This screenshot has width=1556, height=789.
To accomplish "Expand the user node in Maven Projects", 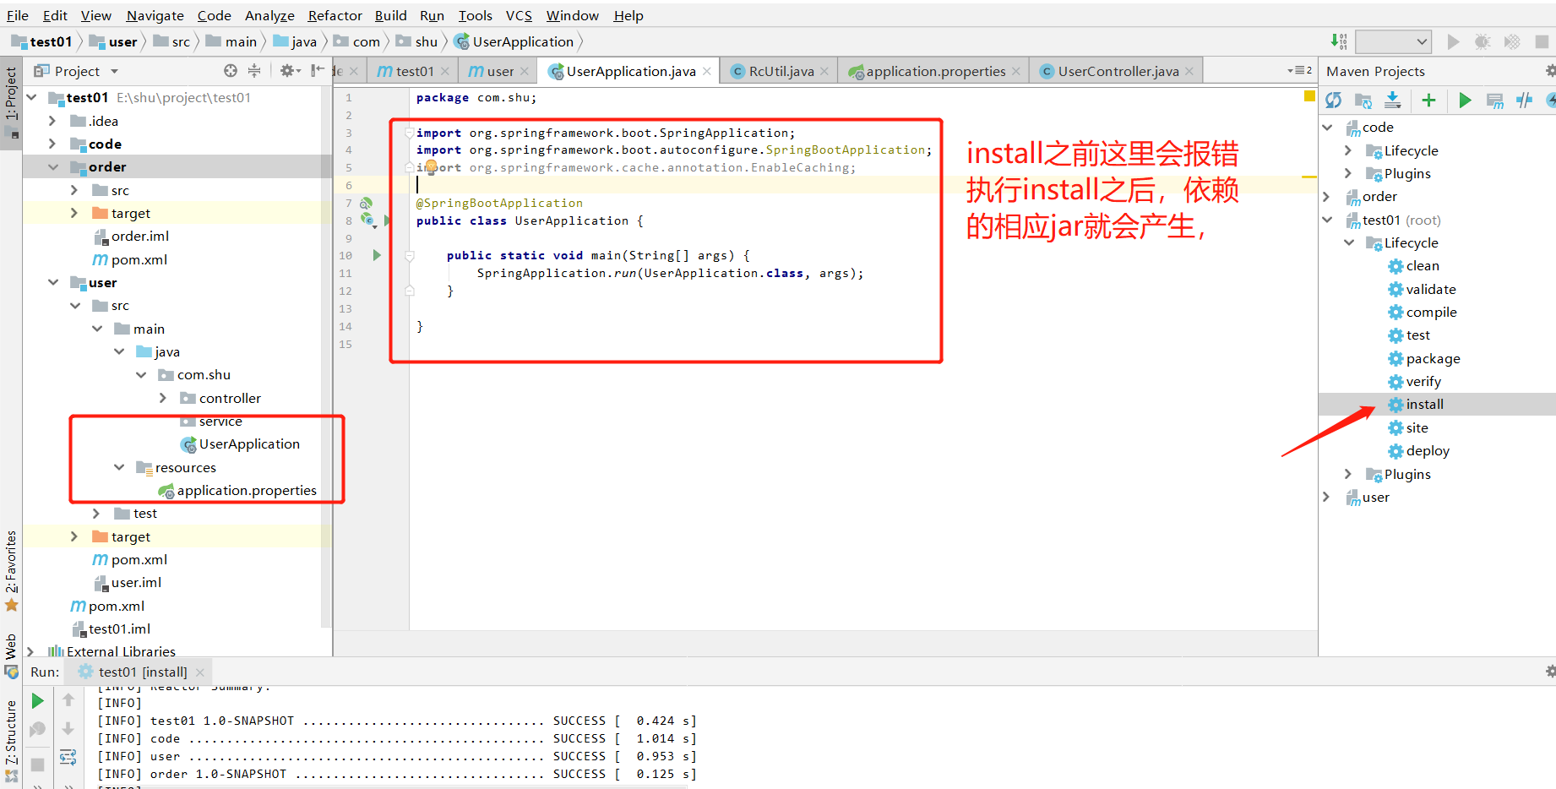I will 1326,498.
